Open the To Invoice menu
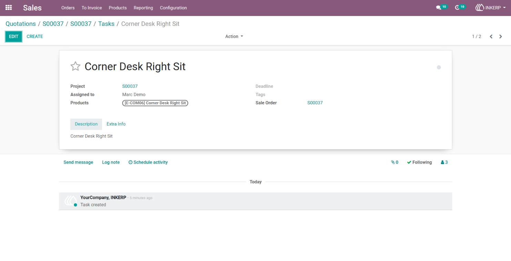This screenshot has width=511, height=261. click(92, 8)
